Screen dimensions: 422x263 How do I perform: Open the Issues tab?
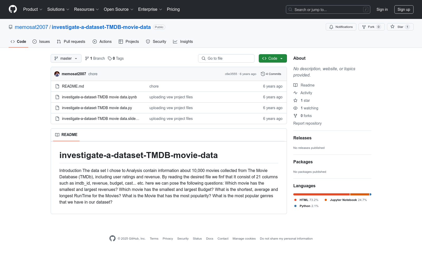point(41,42)
